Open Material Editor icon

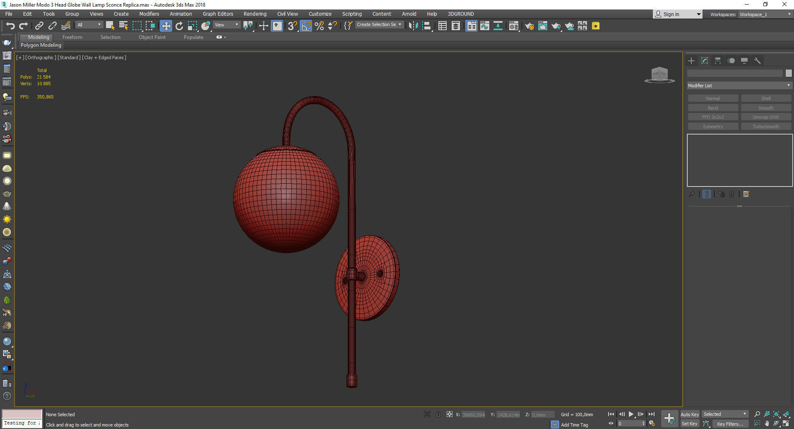point(514,26)
